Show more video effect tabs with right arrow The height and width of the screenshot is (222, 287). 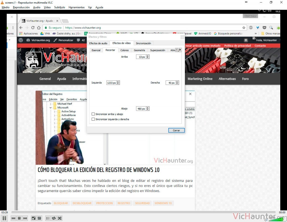coord(180,50)
